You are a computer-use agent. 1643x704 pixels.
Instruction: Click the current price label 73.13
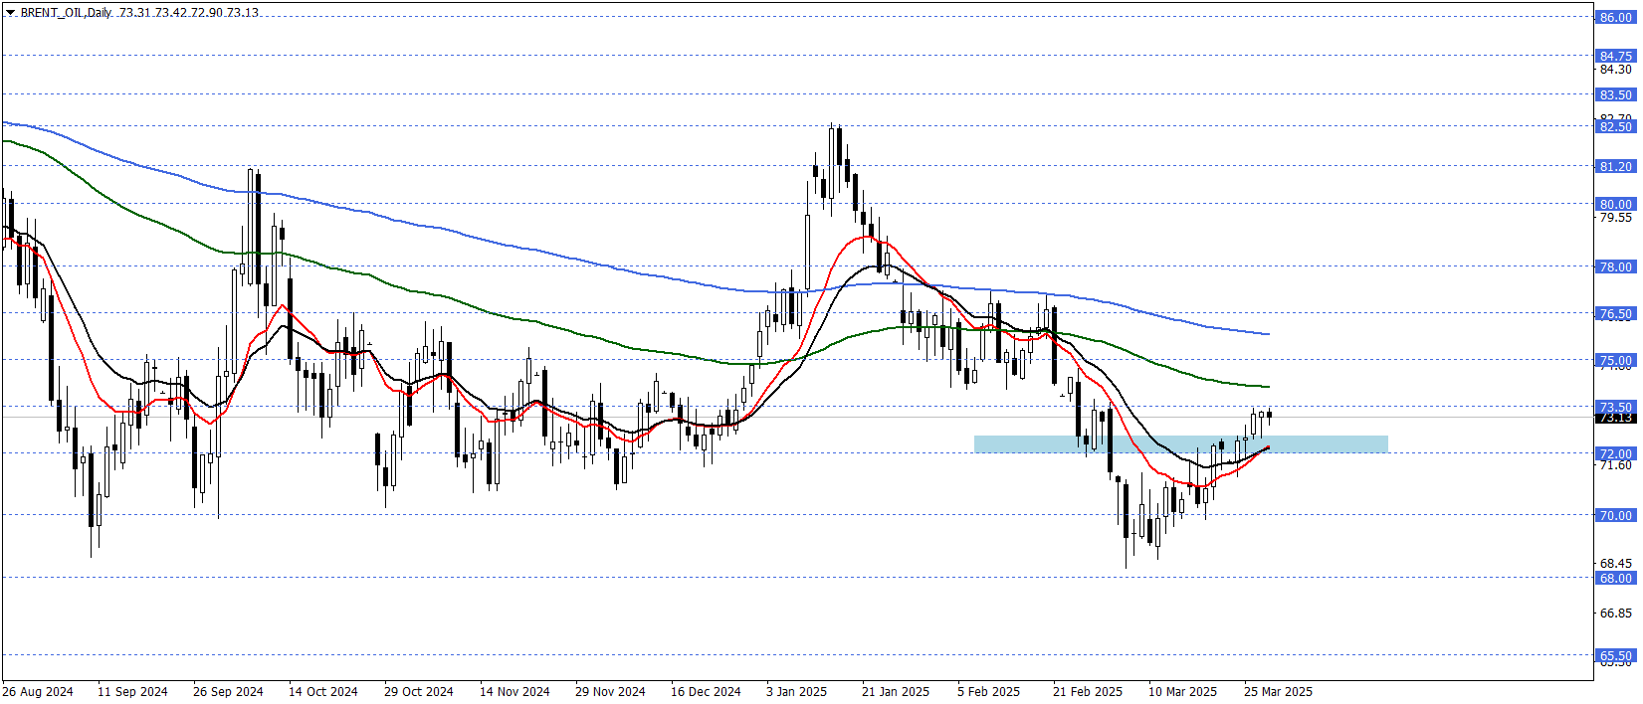1616,418
